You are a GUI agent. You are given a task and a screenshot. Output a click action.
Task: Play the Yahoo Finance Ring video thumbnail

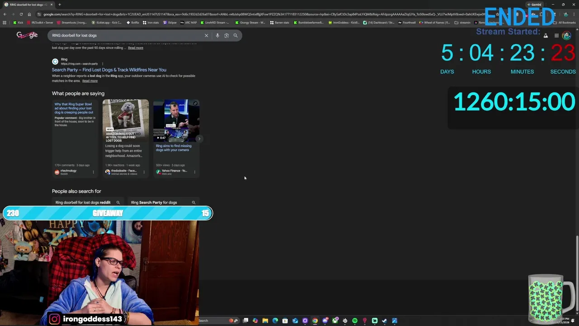(x=176, y=120)
